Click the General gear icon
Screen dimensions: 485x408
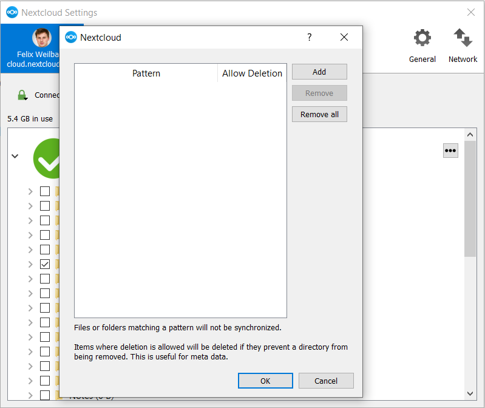422,38
